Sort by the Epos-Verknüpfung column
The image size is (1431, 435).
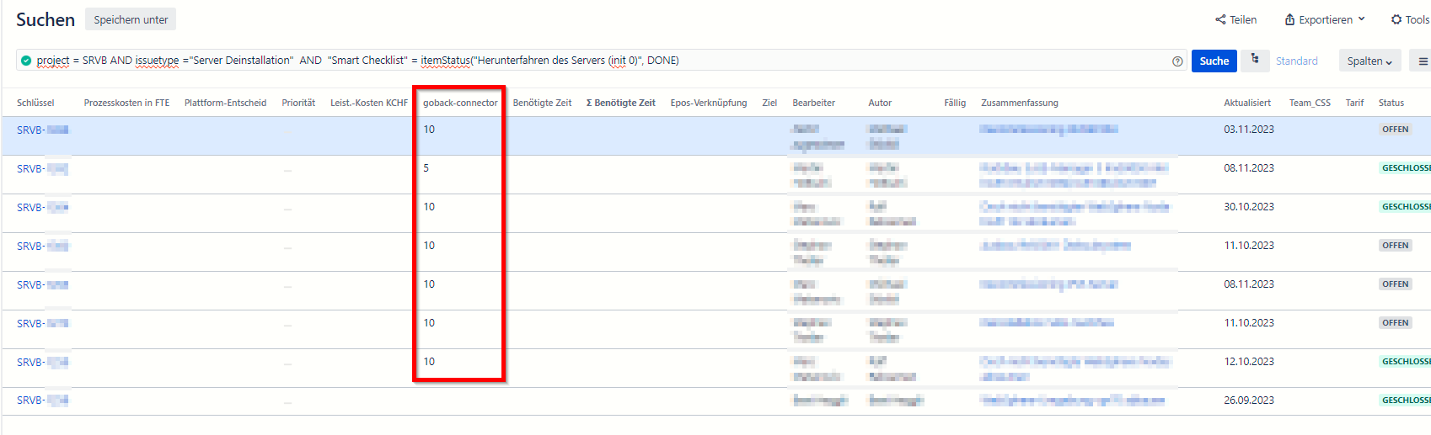tap(709, 103)
